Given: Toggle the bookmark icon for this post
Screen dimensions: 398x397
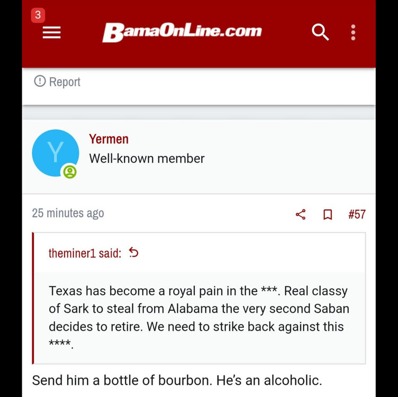Looking at the screenshot, I should click(x=328, y=214).
